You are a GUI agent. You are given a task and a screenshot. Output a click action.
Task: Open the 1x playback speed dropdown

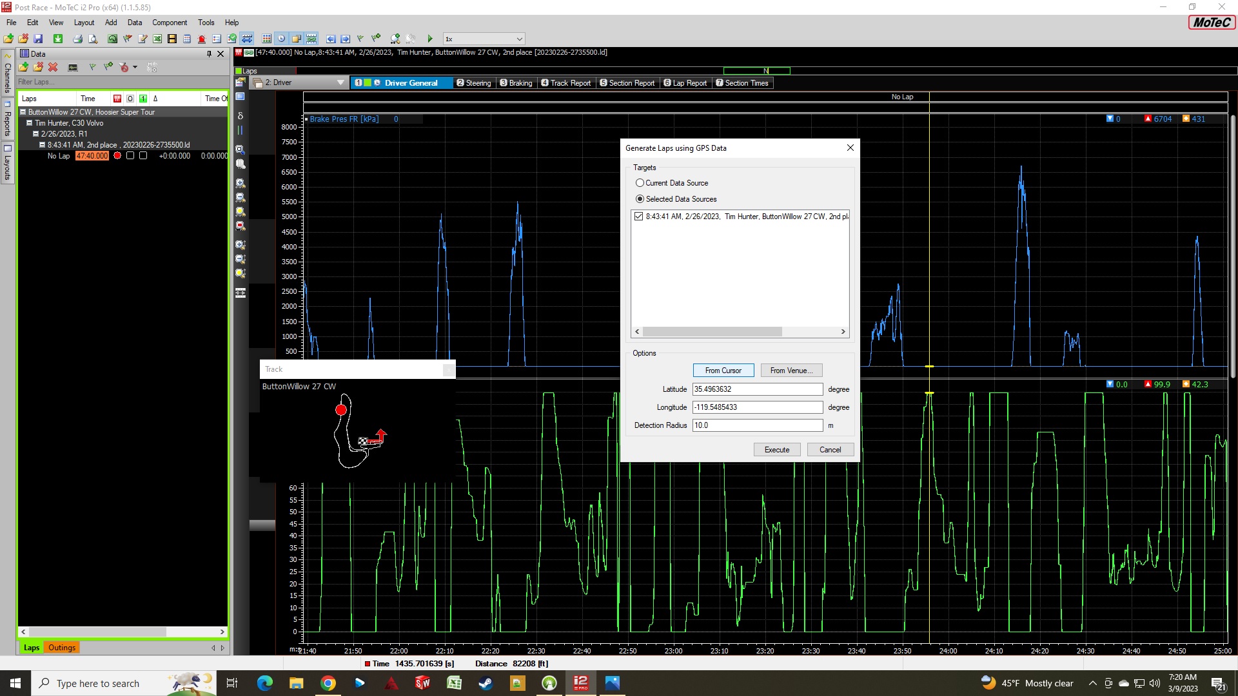(519, 39)
